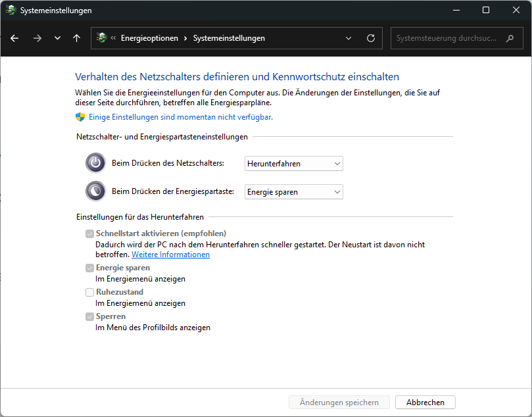This screenshot has width=532, height=417.
Task: Expand the arrow after Energieoptionen breadcrumb
Action: [x=185, y=38]
